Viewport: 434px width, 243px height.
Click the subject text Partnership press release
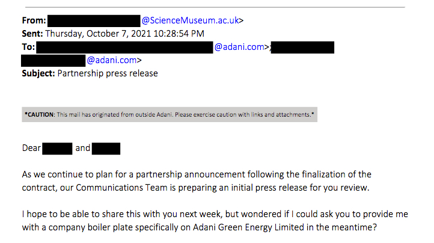coord(108,73)
